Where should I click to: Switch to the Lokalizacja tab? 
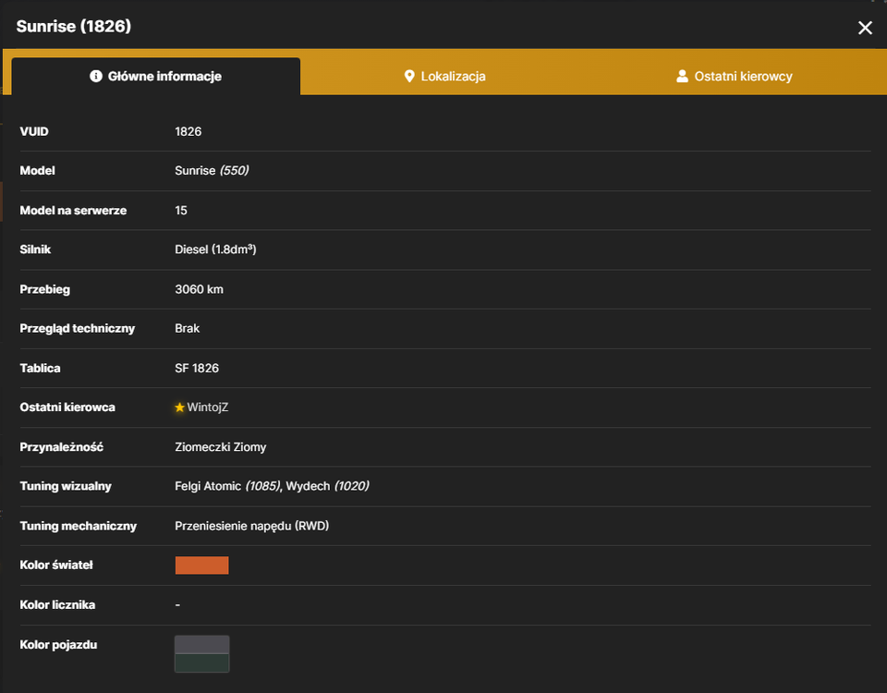pyautogui.click(x=444, y=76)
